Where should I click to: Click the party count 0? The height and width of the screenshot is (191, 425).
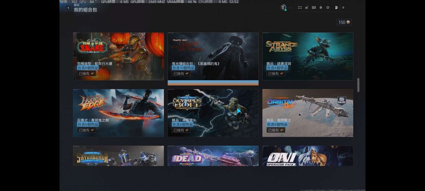pyautogui.click(x=343, y=7)
